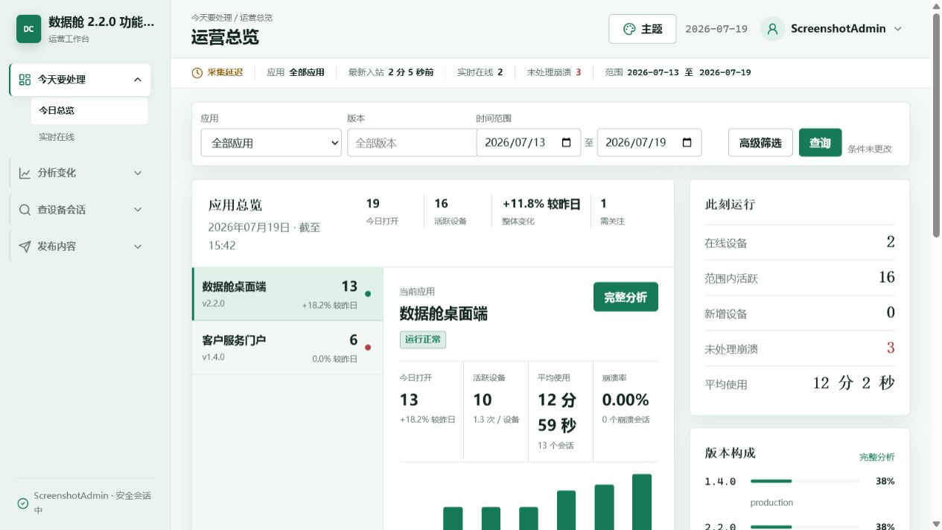Click 最新入站 2 分 5 秒前 text

click(x=391, y=73)
